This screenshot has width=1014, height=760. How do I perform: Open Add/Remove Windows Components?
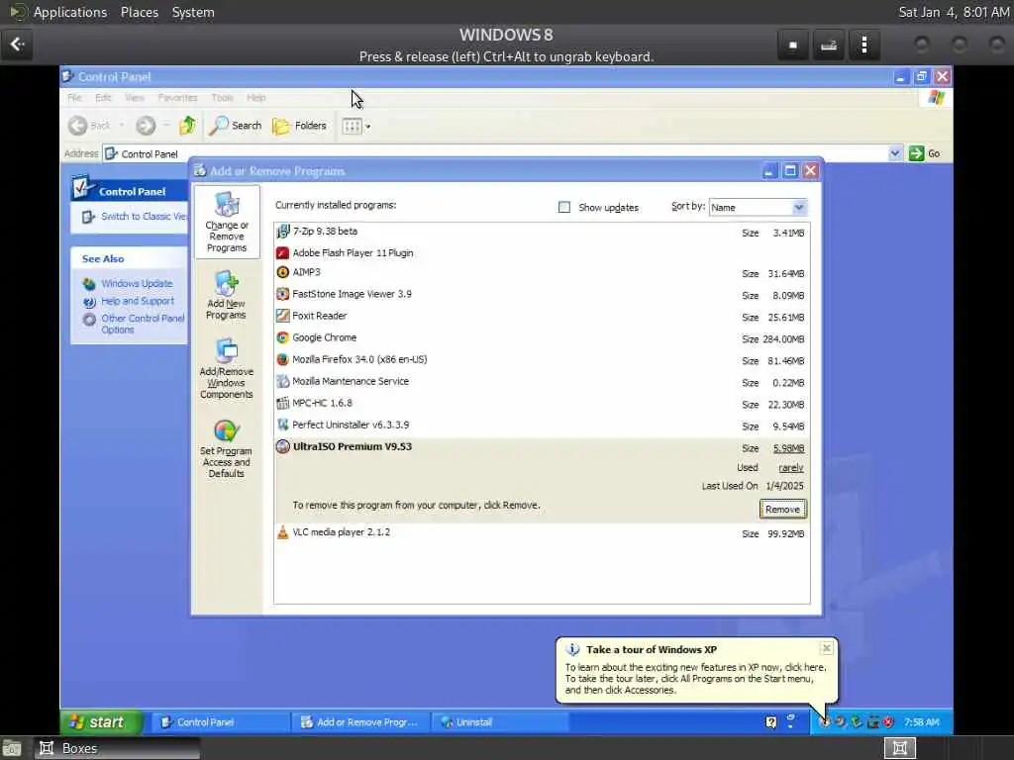(227, 368)
